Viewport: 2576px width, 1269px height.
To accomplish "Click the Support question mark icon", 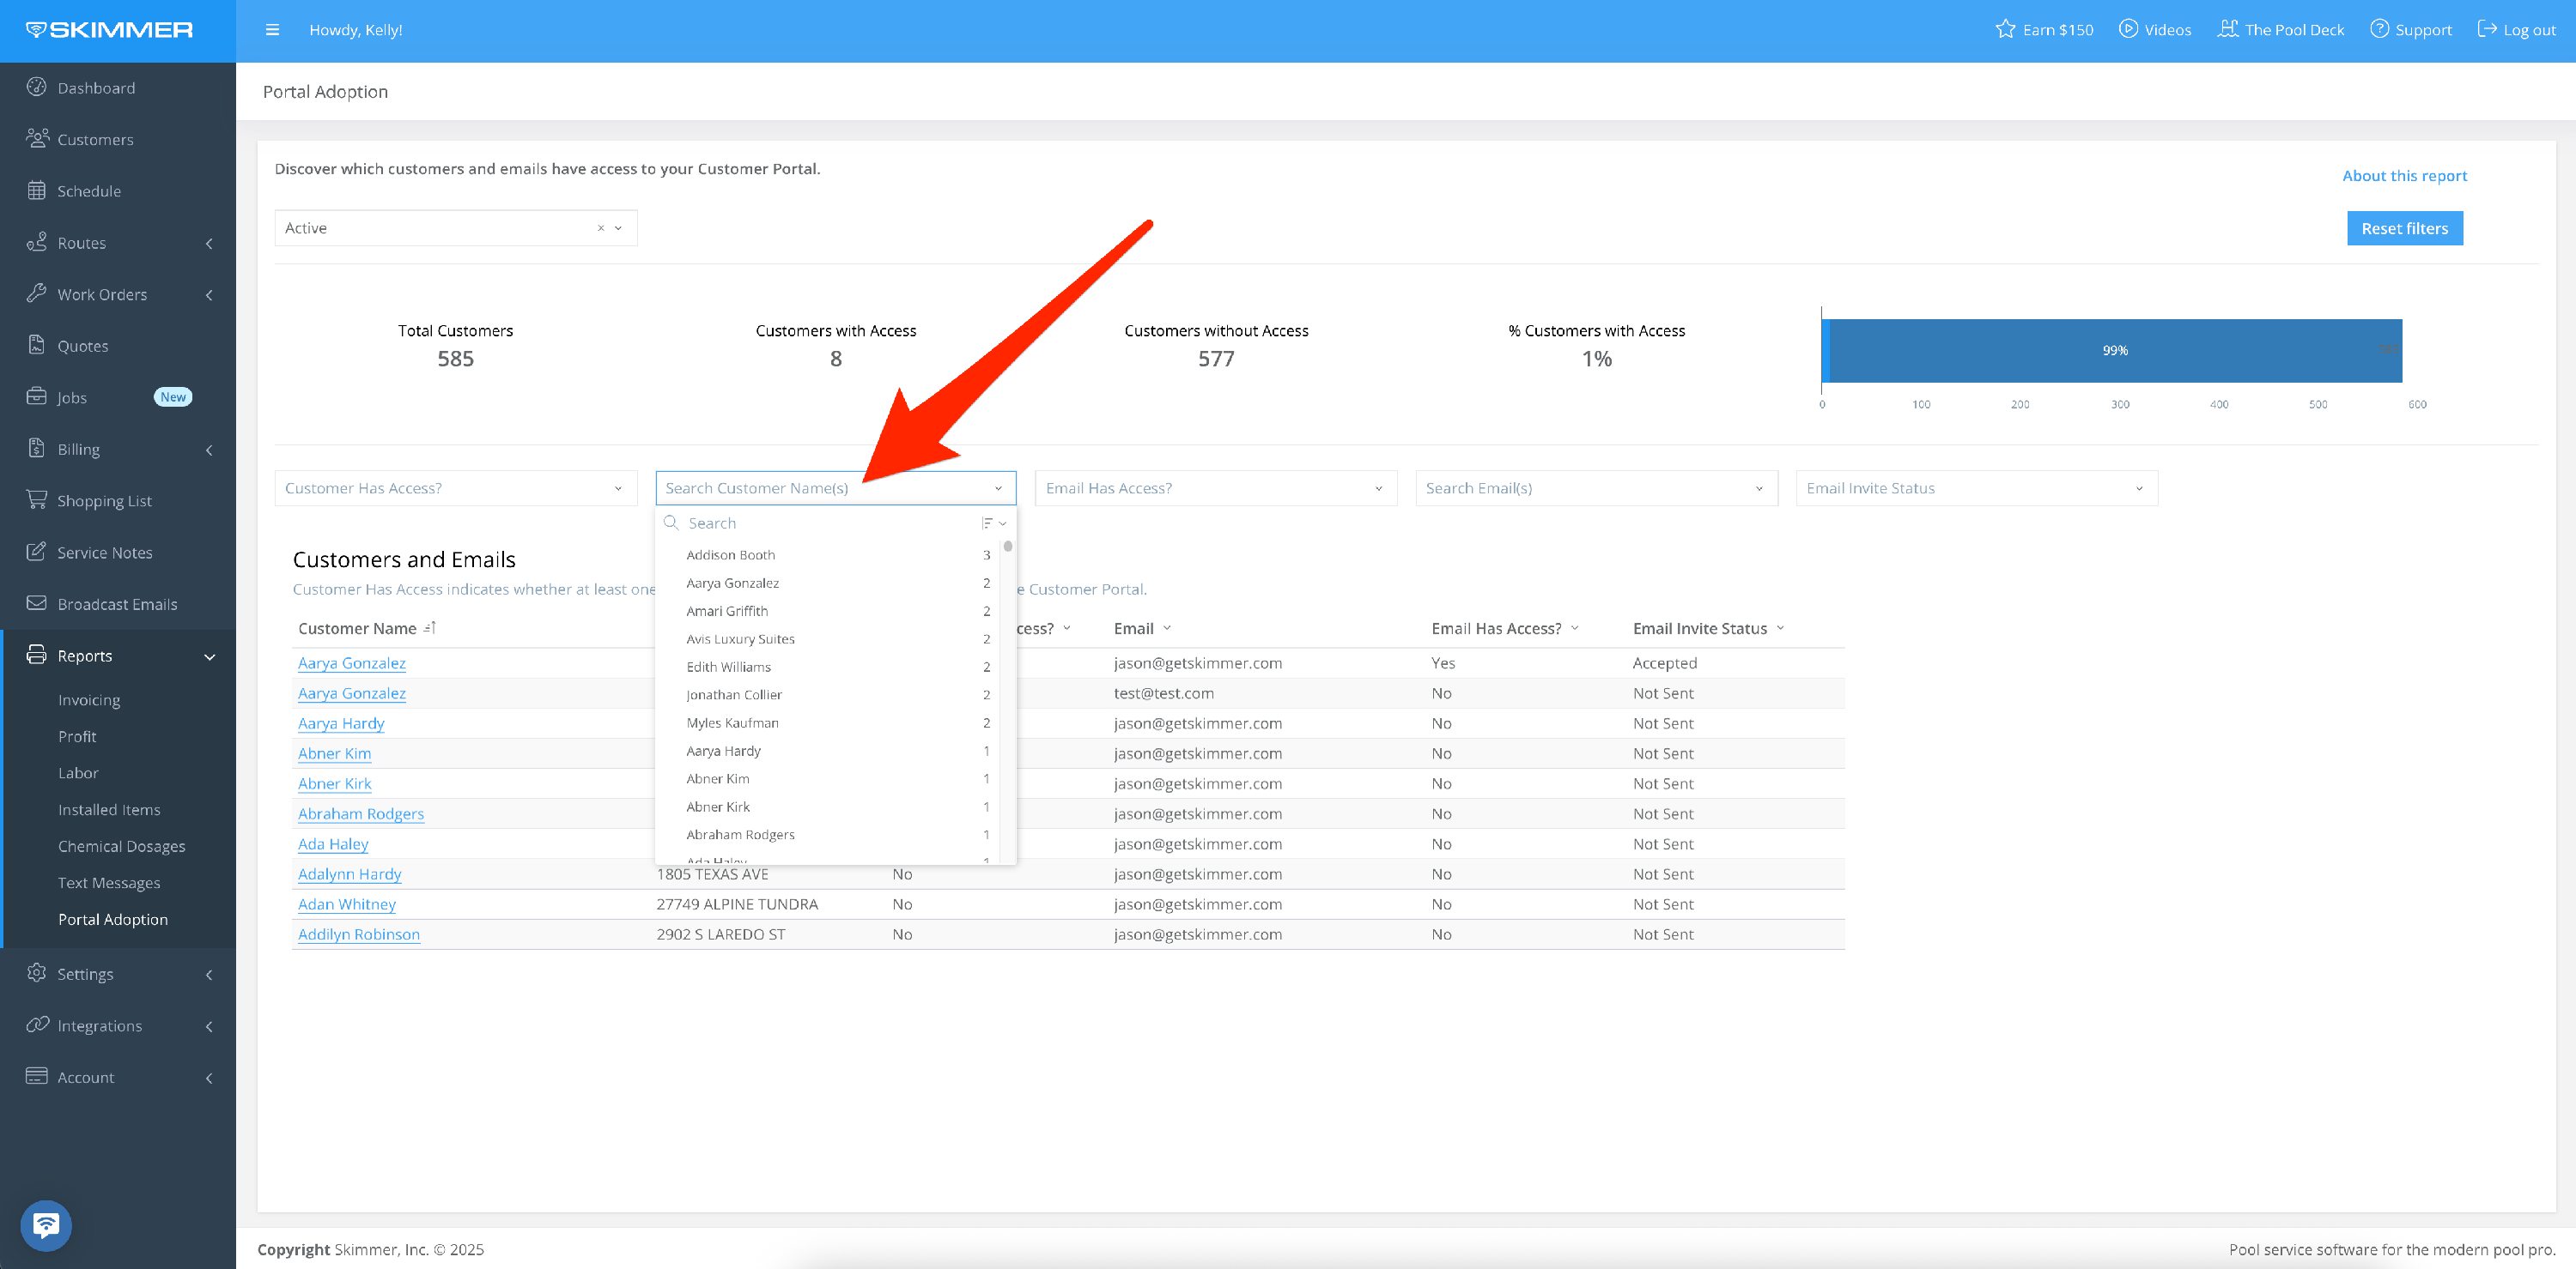I will pyautogui.click(x=2379, y=29).
